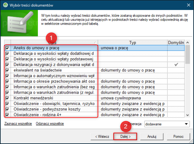Select row text Aneks do umowy o pracę
This screenshot has height=144, width=194.
pyautogui.click(x=36, y=48)
